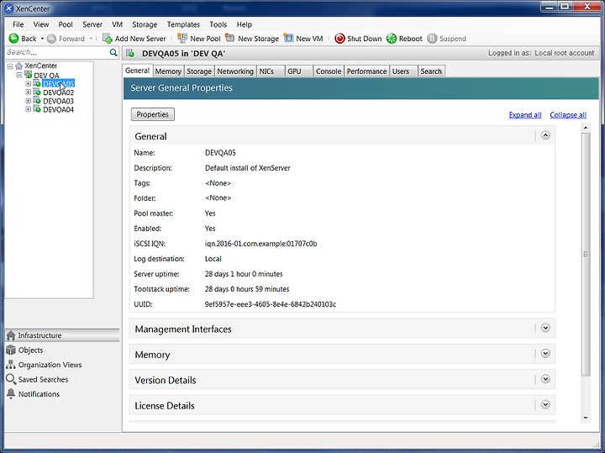Image resolution: width=605 pixels, height=453 pixels.
Task: Switch to the Networking tab
Action: tap(235, 71)
